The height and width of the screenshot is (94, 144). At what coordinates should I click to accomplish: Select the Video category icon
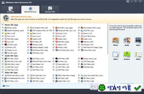[x=138, y=42]
